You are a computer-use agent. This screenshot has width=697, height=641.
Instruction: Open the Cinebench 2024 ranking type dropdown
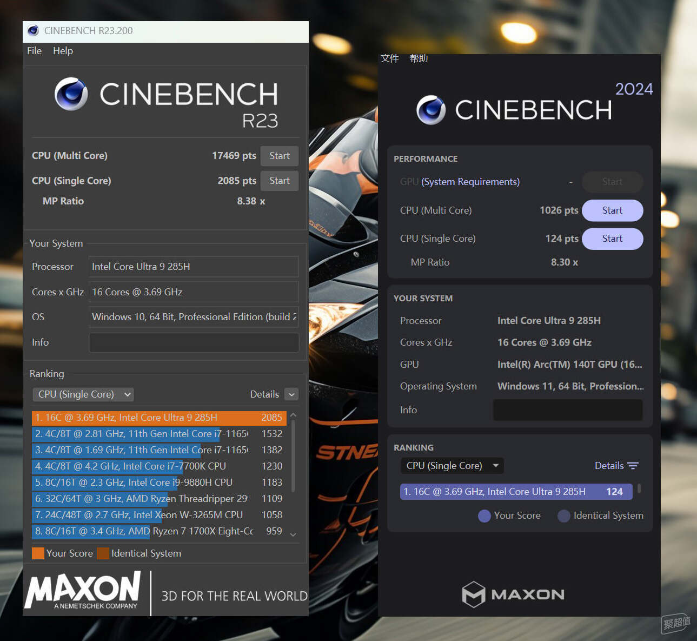coord(452,466)
